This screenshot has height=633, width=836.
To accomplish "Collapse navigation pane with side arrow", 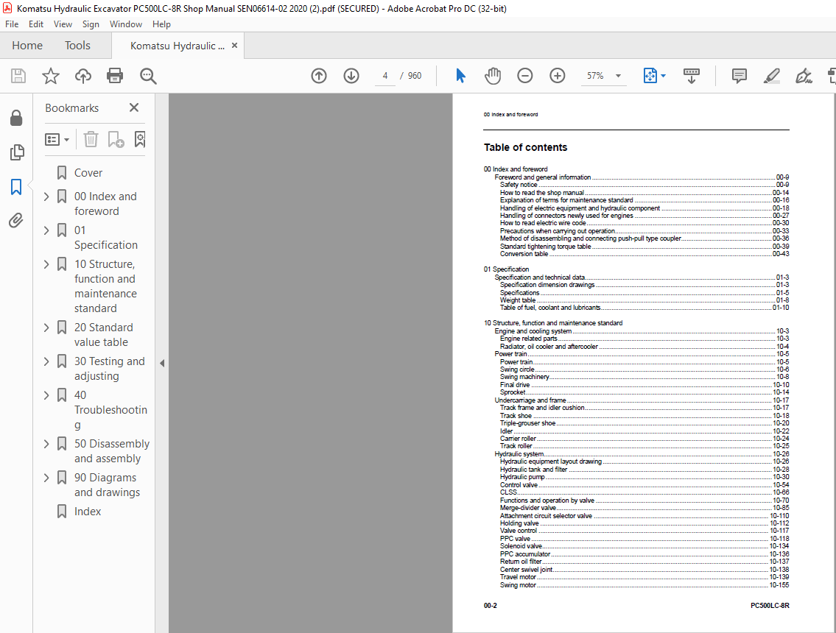I will coord(162,364).
